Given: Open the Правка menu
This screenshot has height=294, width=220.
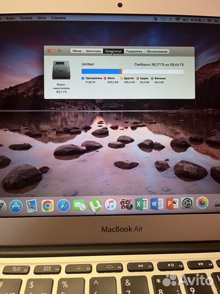Looking at the screenshot, I should pyautogui.click(x=26, y=18).
